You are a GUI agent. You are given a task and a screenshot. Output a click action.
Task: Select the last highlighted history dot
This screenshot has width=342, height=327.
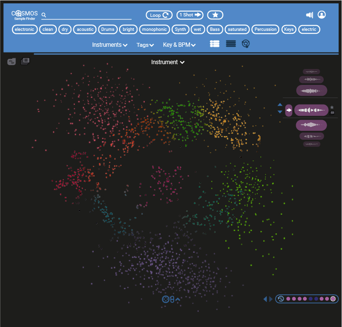click(333, 299)
